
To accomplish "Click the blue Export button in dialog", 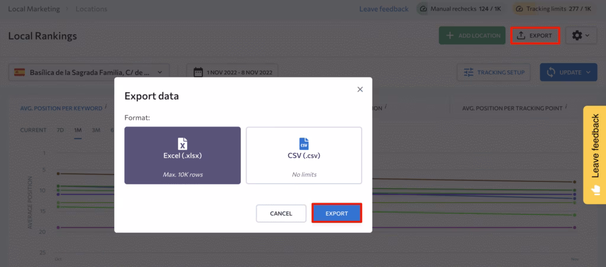I will coord(336,213).
